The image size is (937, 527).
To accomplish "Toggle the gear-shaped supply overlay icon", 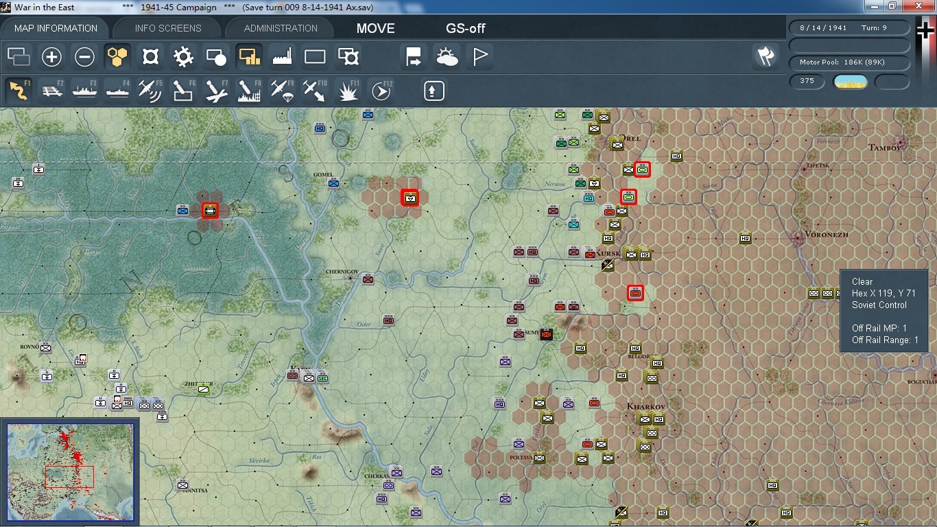I will (183, 57).
